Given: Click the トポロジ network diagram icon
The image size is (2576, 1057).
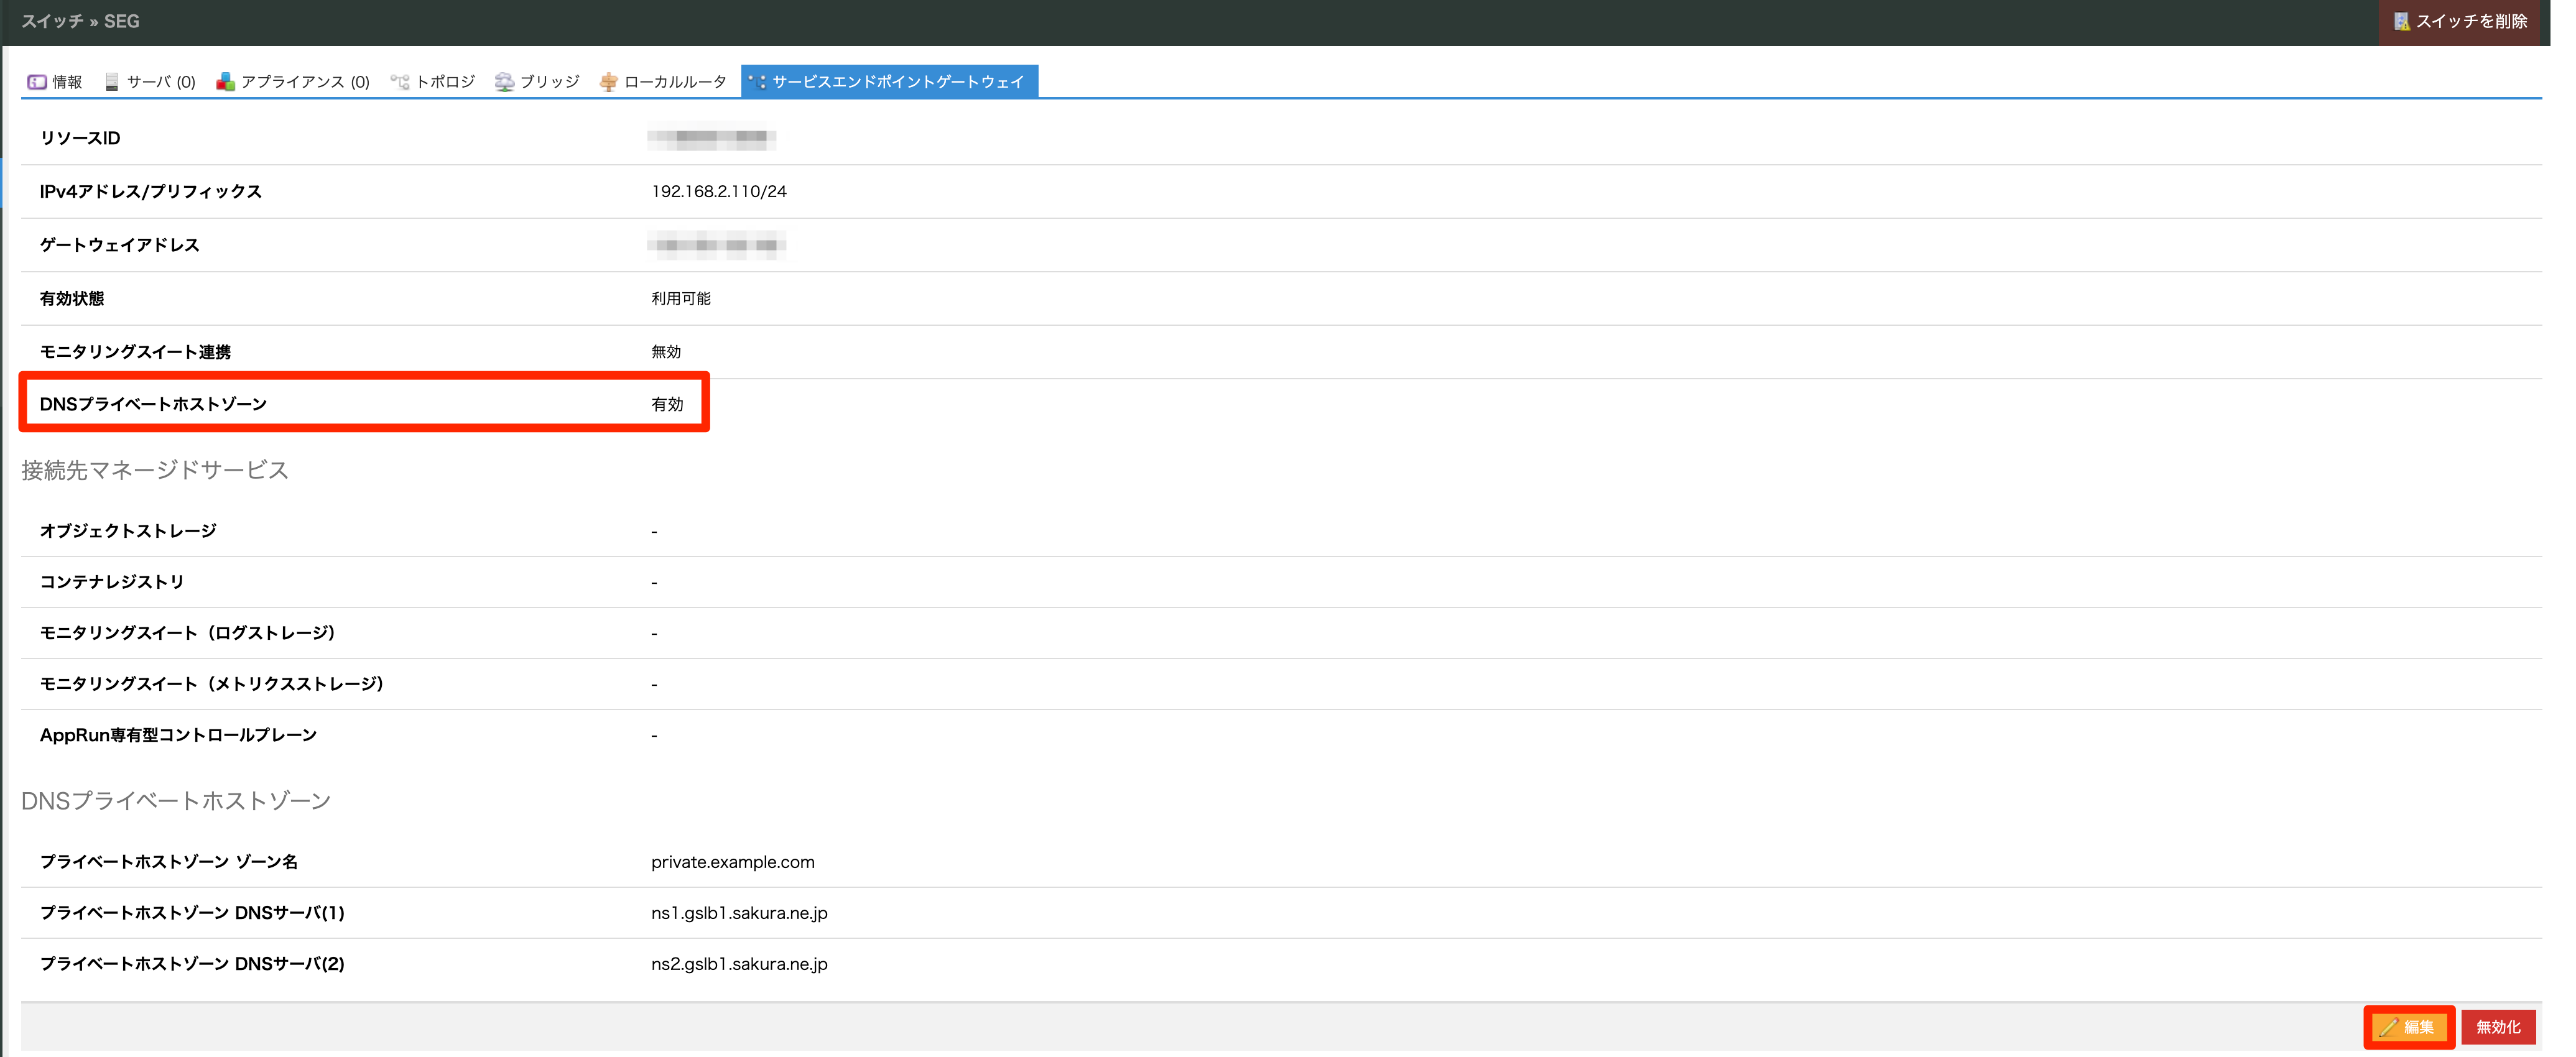Looking at the screenshot, I should coord(400,82).
